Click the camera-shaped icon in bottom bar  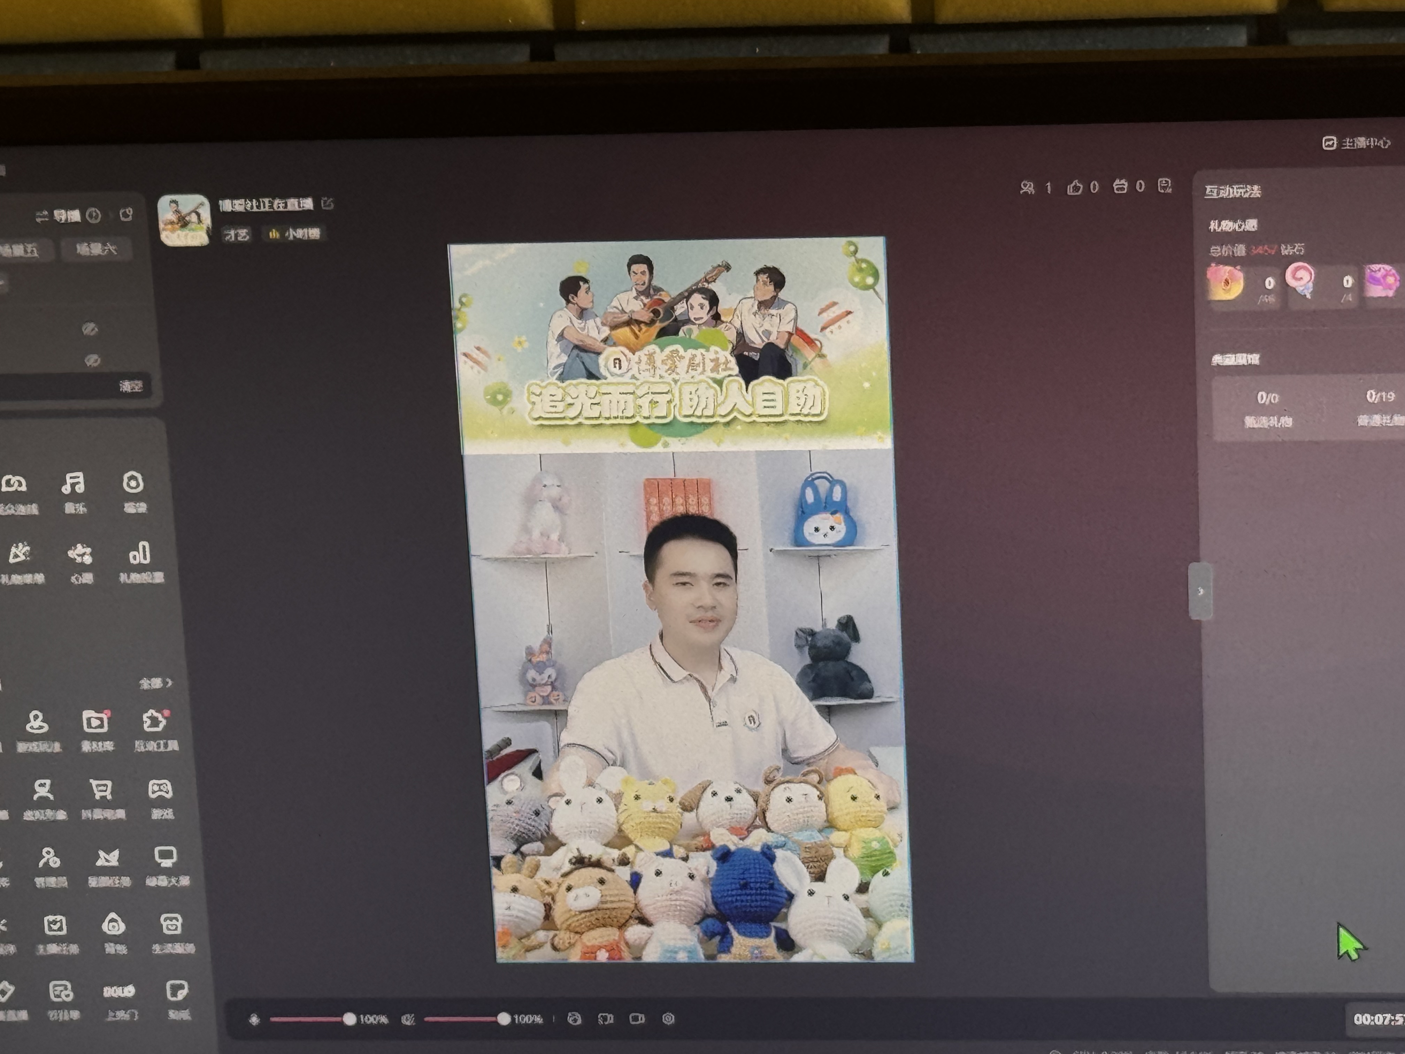637,1018
